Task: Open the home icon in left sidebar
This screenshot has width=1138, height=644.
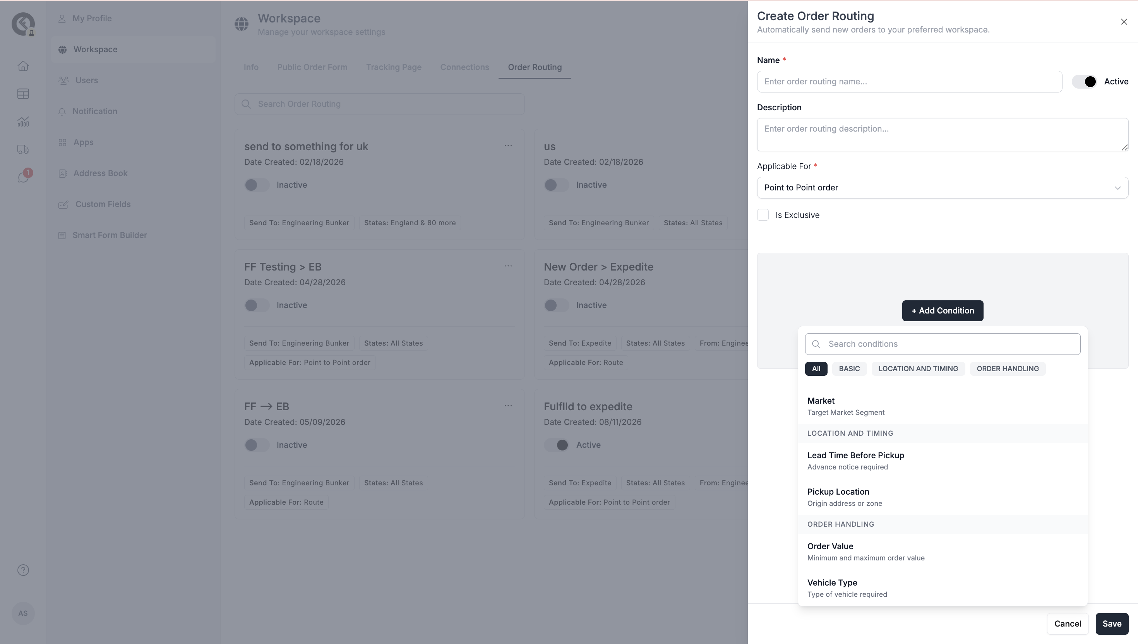Action: (23, 66)
